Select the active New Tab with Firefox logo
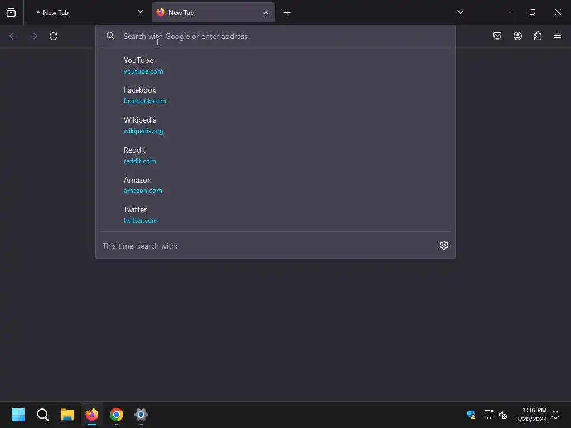 (x=213, y=12)
